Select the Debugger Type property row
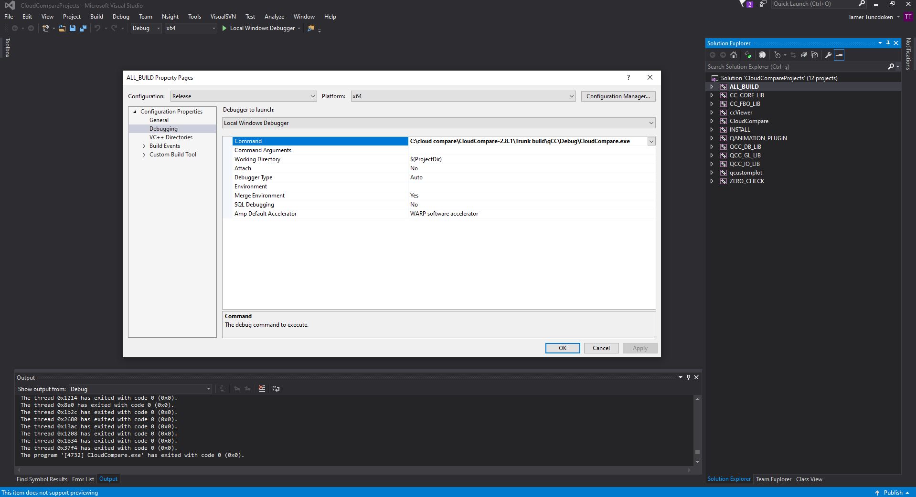 [x=439, y=177]
